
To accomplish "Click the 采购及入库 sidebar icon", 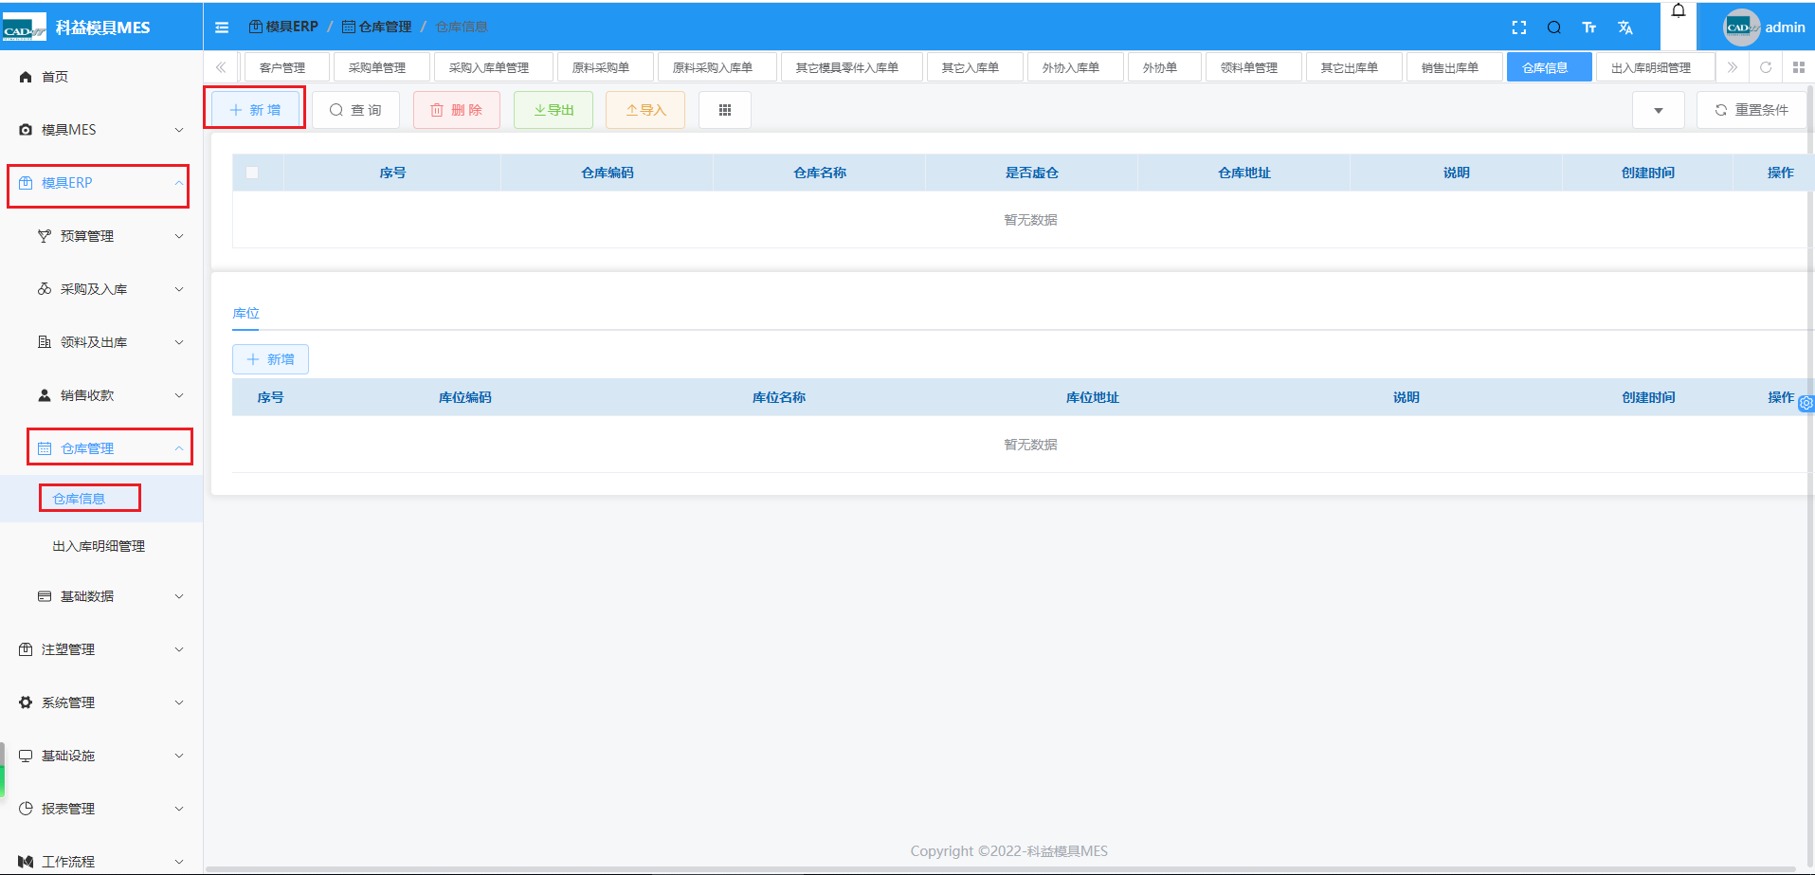I will click(x=45, y=289).
